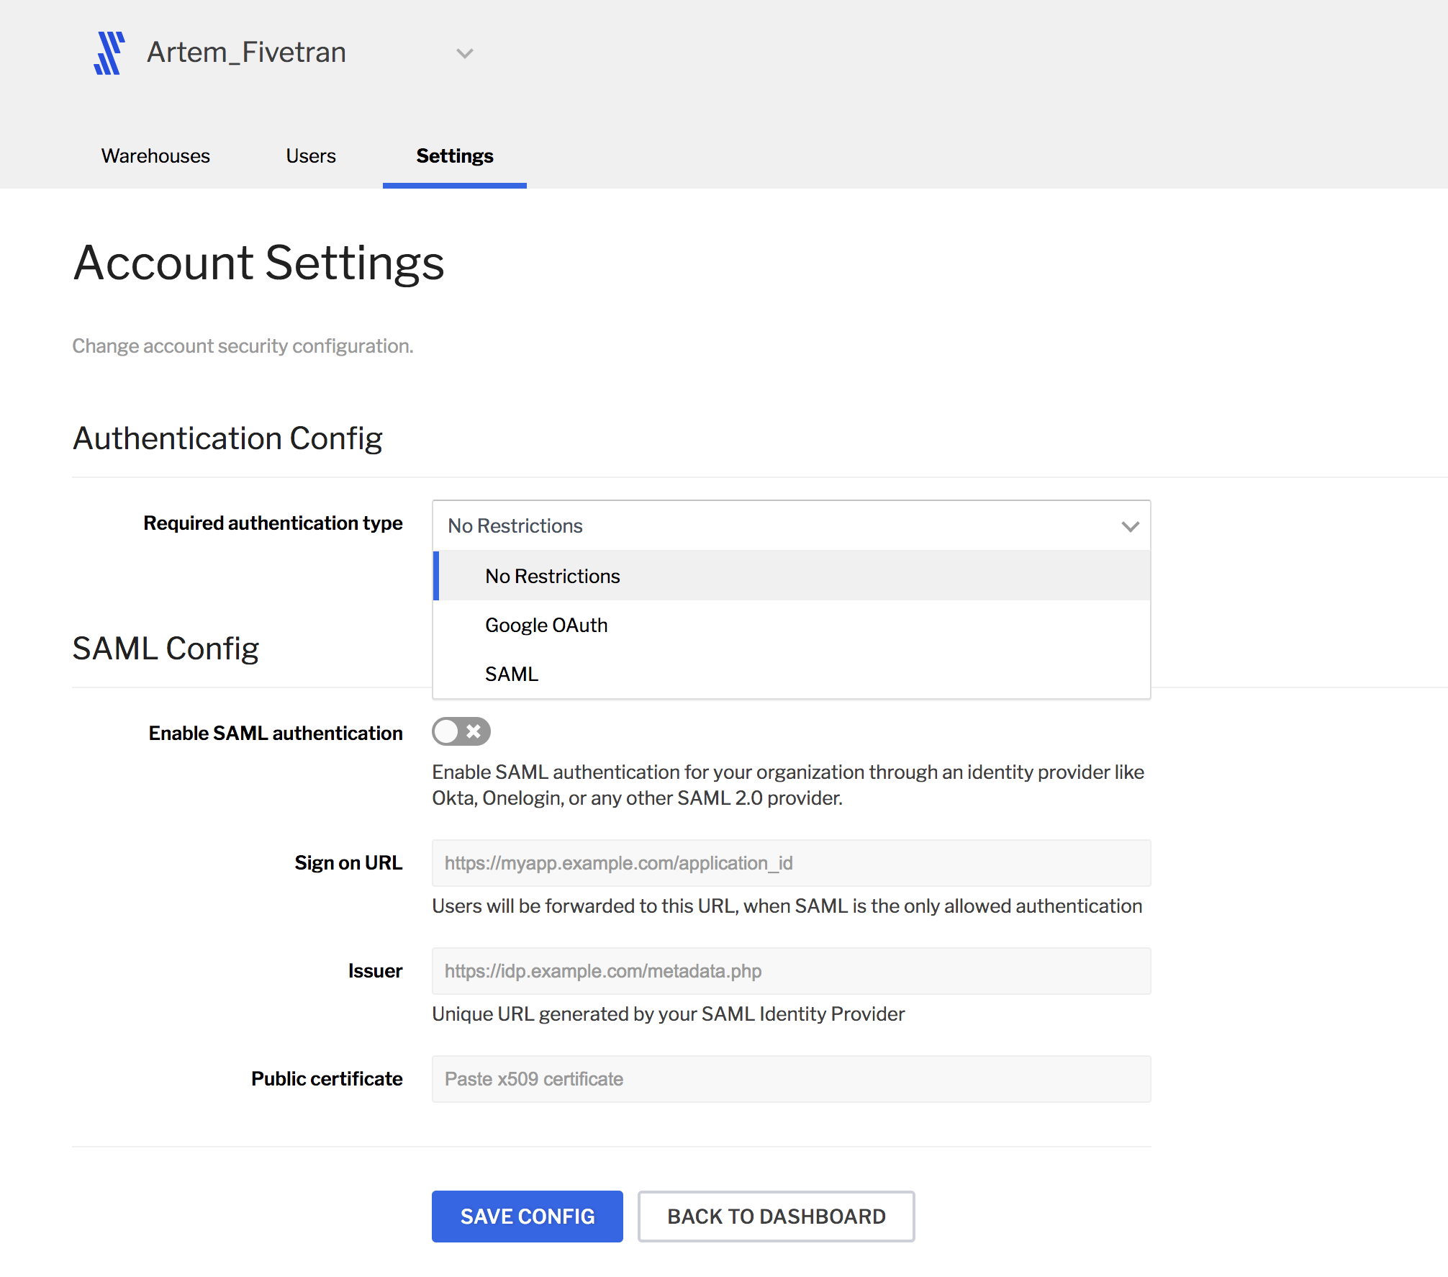Toggle Enable SAML authentication switch

coord(461,731)
